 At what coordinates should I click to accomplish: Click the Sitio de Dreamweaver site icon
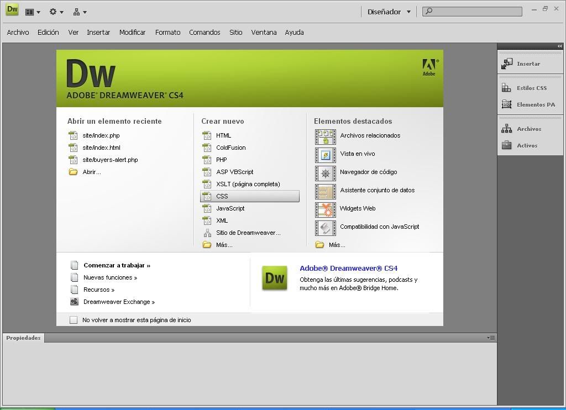pos(207,233)
